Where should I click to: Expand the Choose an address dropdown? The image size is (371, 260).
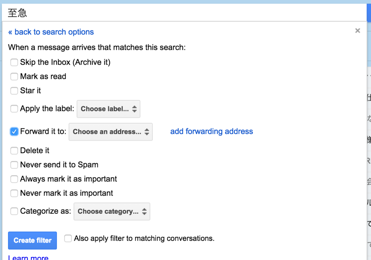click(111, 132)
